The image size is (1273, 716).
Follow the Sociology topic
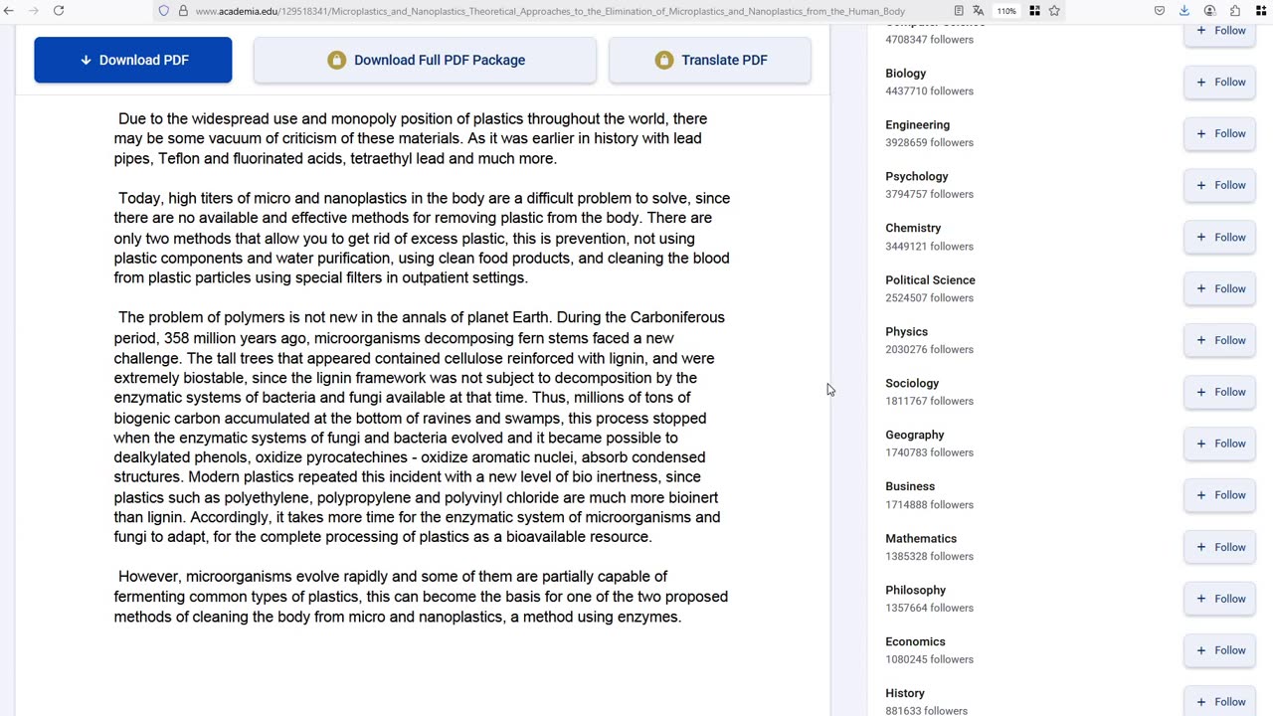(x=1220, y=392)
